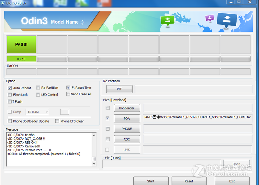Open the PDA file browse button

(x=127, y=119)
